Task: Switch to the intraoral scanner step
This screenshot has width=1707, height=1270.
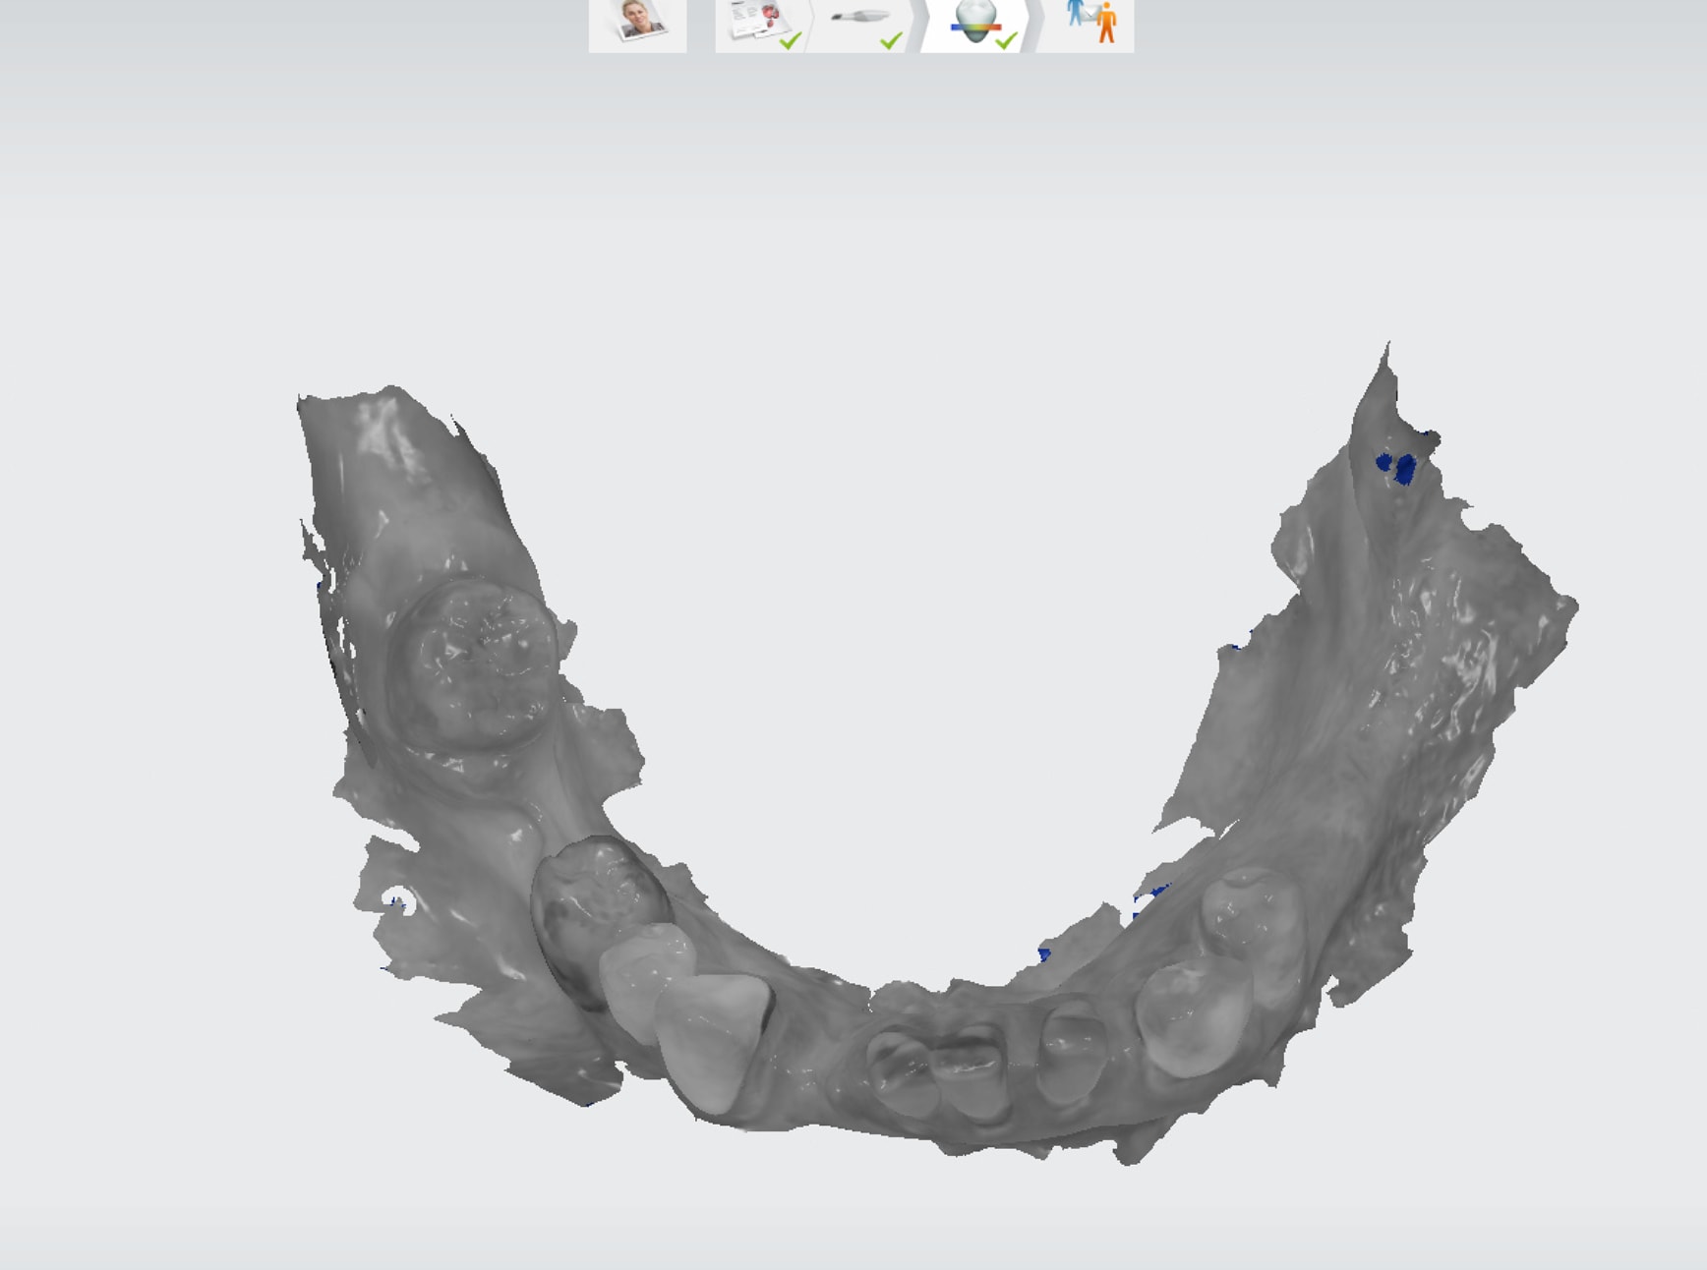Action: coord(864,24)
